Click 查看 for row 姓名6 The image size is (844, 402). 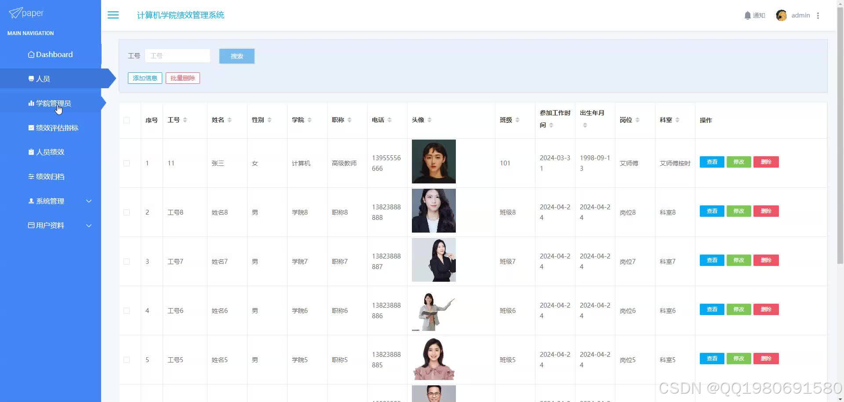(712, 309)
